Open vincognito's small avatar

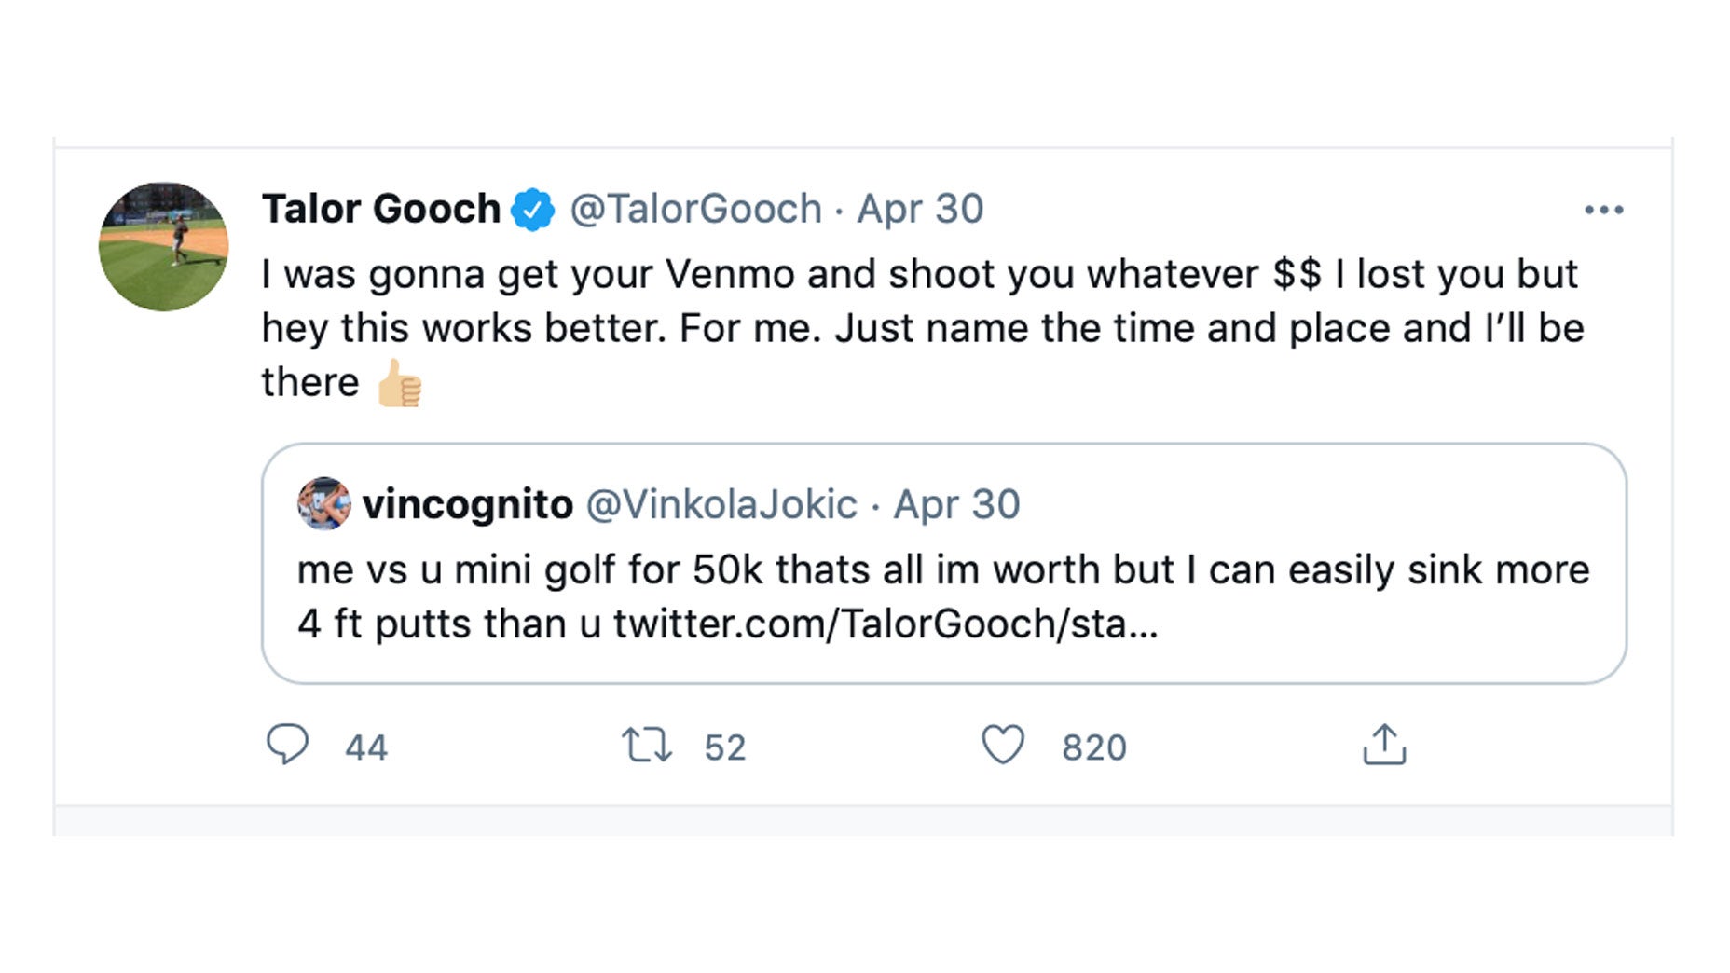[x=323, y=504]
